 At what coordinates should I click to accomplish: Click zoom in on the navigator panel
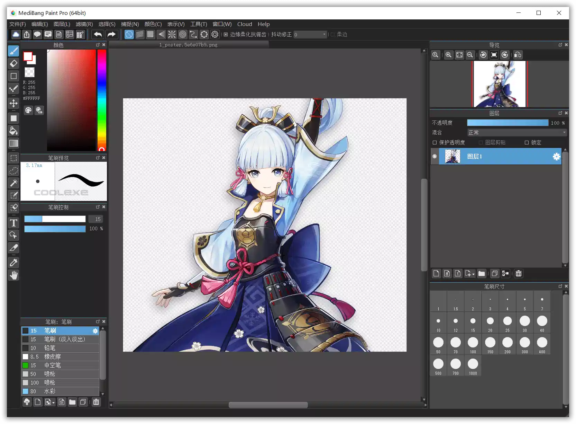(448, 55)
